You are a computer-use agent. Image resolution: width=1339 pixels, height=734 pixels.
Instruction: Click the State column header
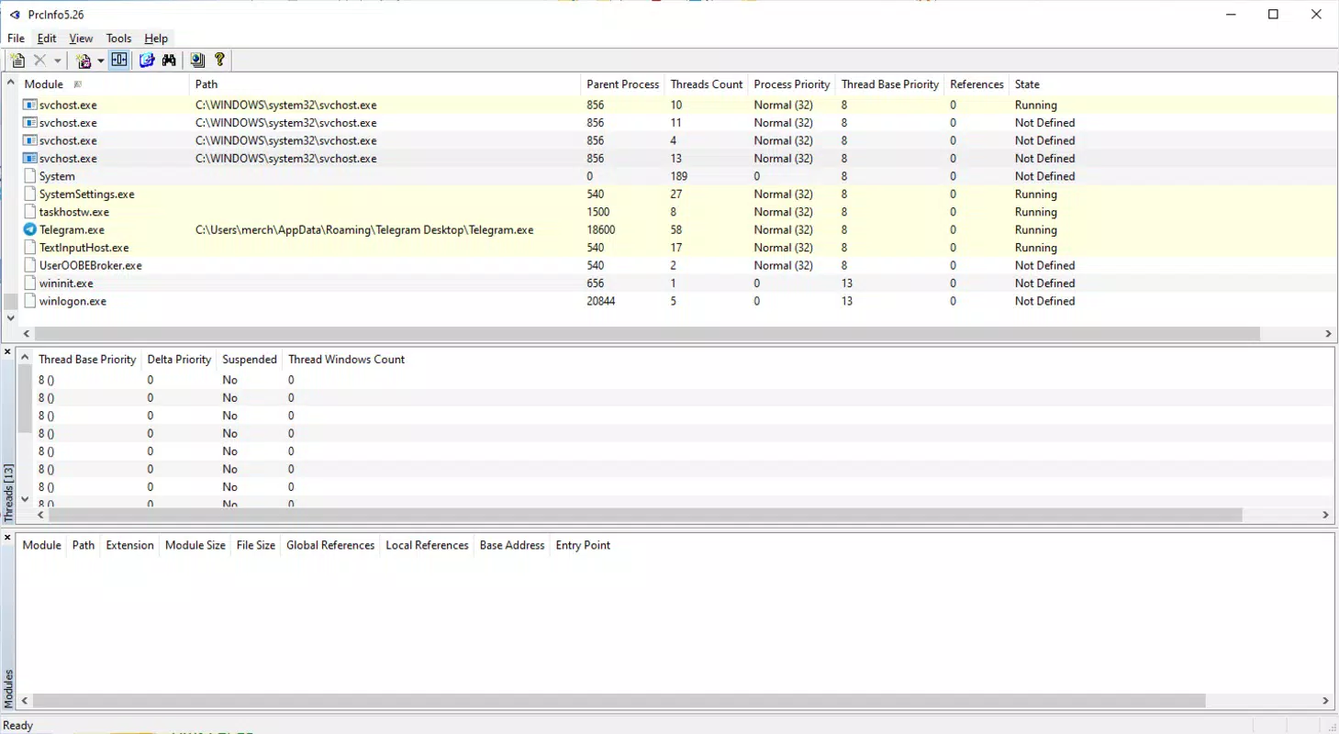click(x=1027, y=84)
